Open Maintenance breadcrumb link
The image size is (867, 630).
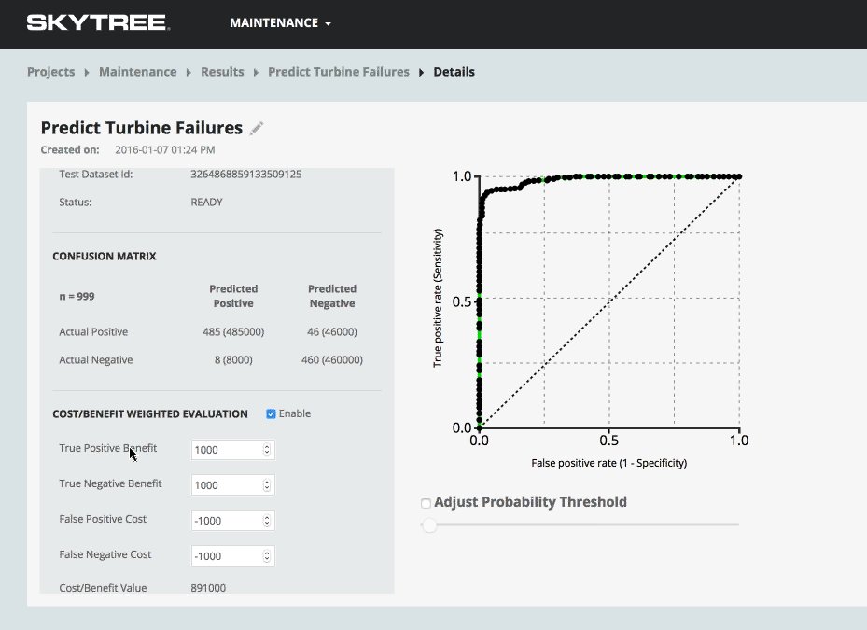pyautogui.click(x=138, y=72)
